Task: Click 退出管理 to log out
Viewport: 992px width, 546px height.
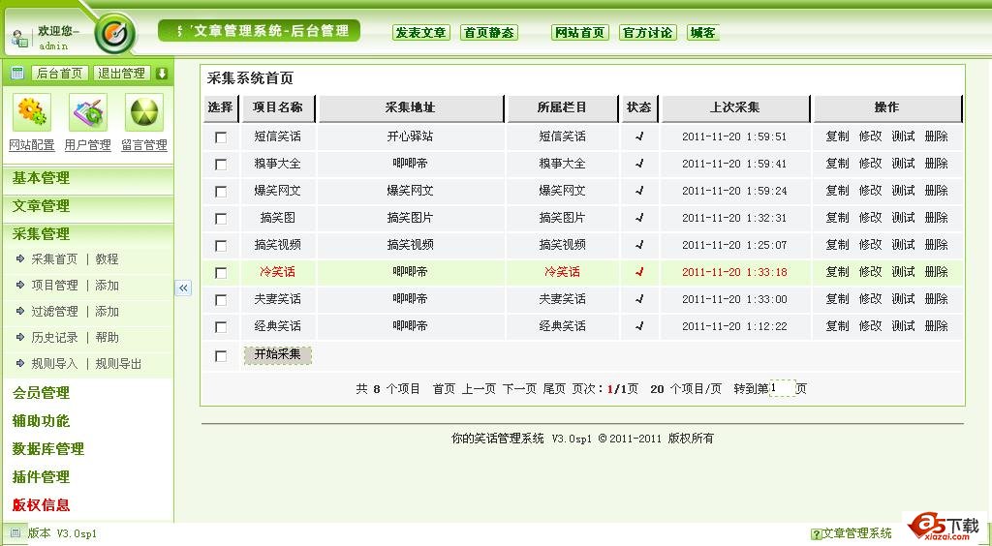Action: (121, 74)
